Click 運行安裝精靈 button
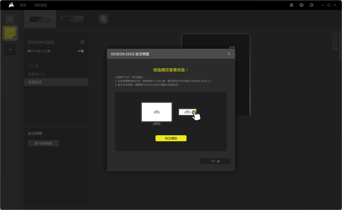Image resolution: width=342 pixels, height=210 pixels. pos(43,143)
